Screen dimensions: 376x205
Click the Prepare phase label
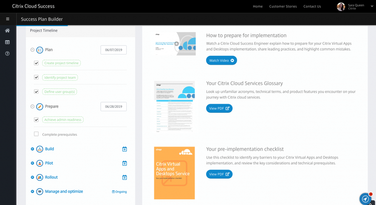click(52, 106)
